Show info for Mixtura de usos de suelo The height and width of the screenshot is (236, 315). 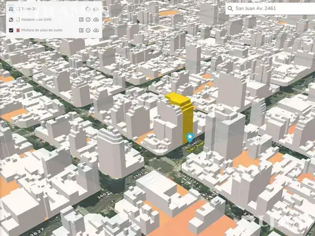[88, 30]
